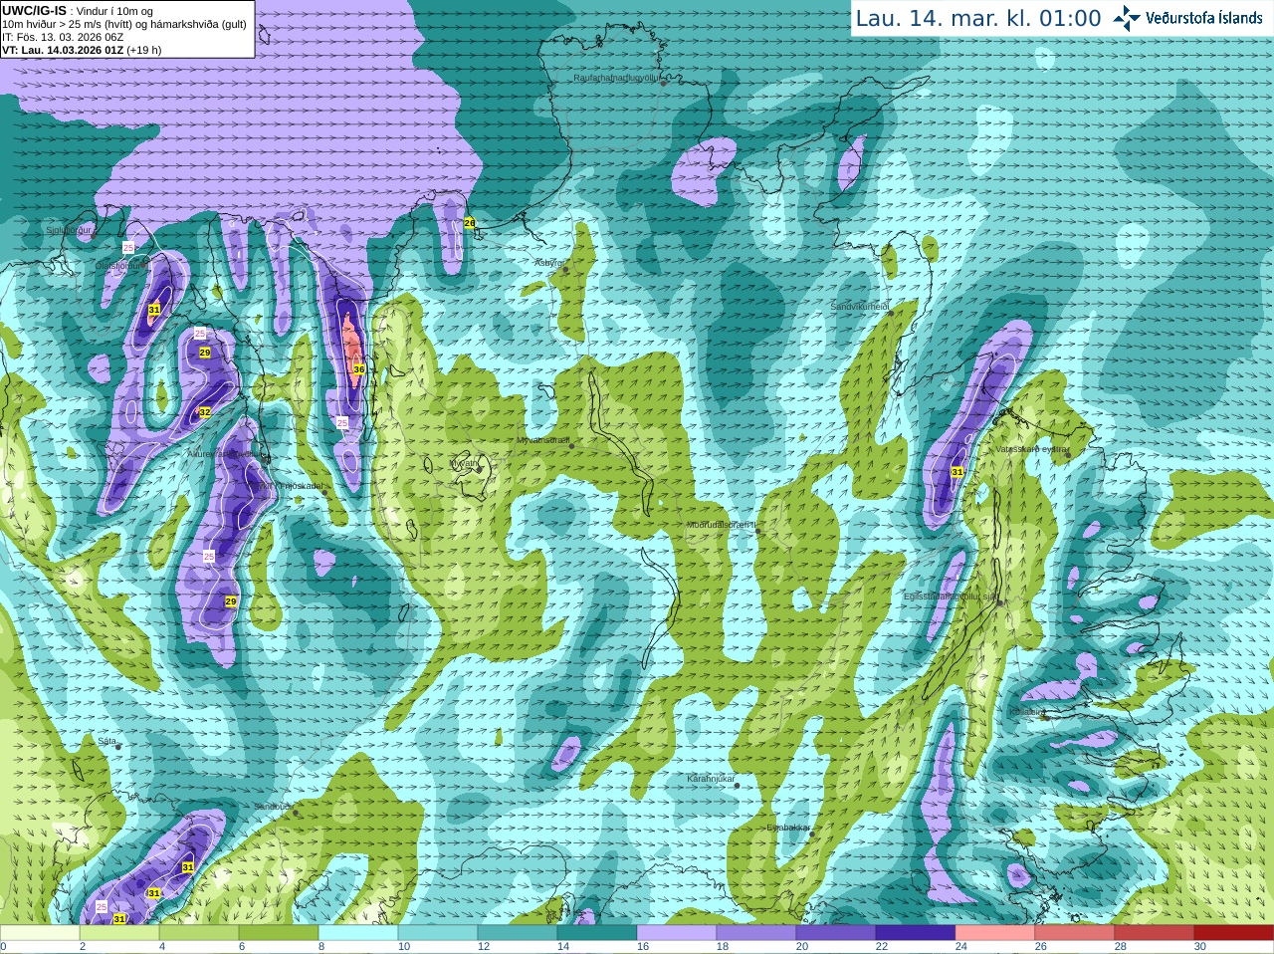The image size is (1274, 954).
Task: Click the Ásbyrgi station label
Action: point(549,263)
